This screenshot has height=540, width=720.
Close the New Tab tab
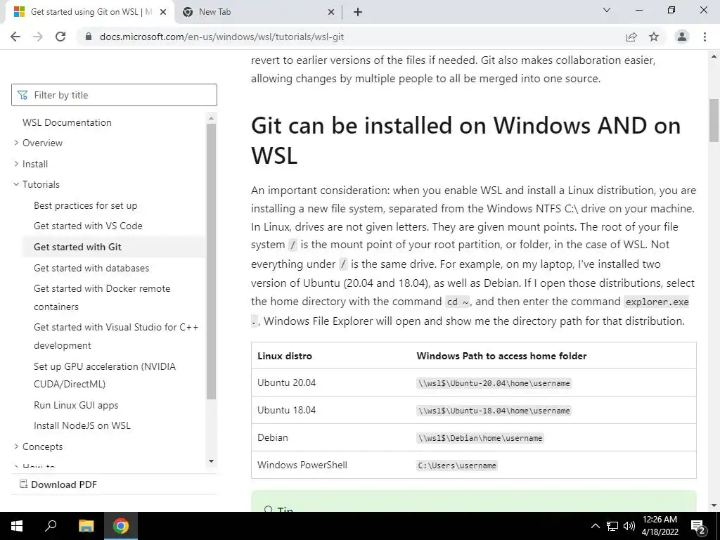click(x=331, y=12)
